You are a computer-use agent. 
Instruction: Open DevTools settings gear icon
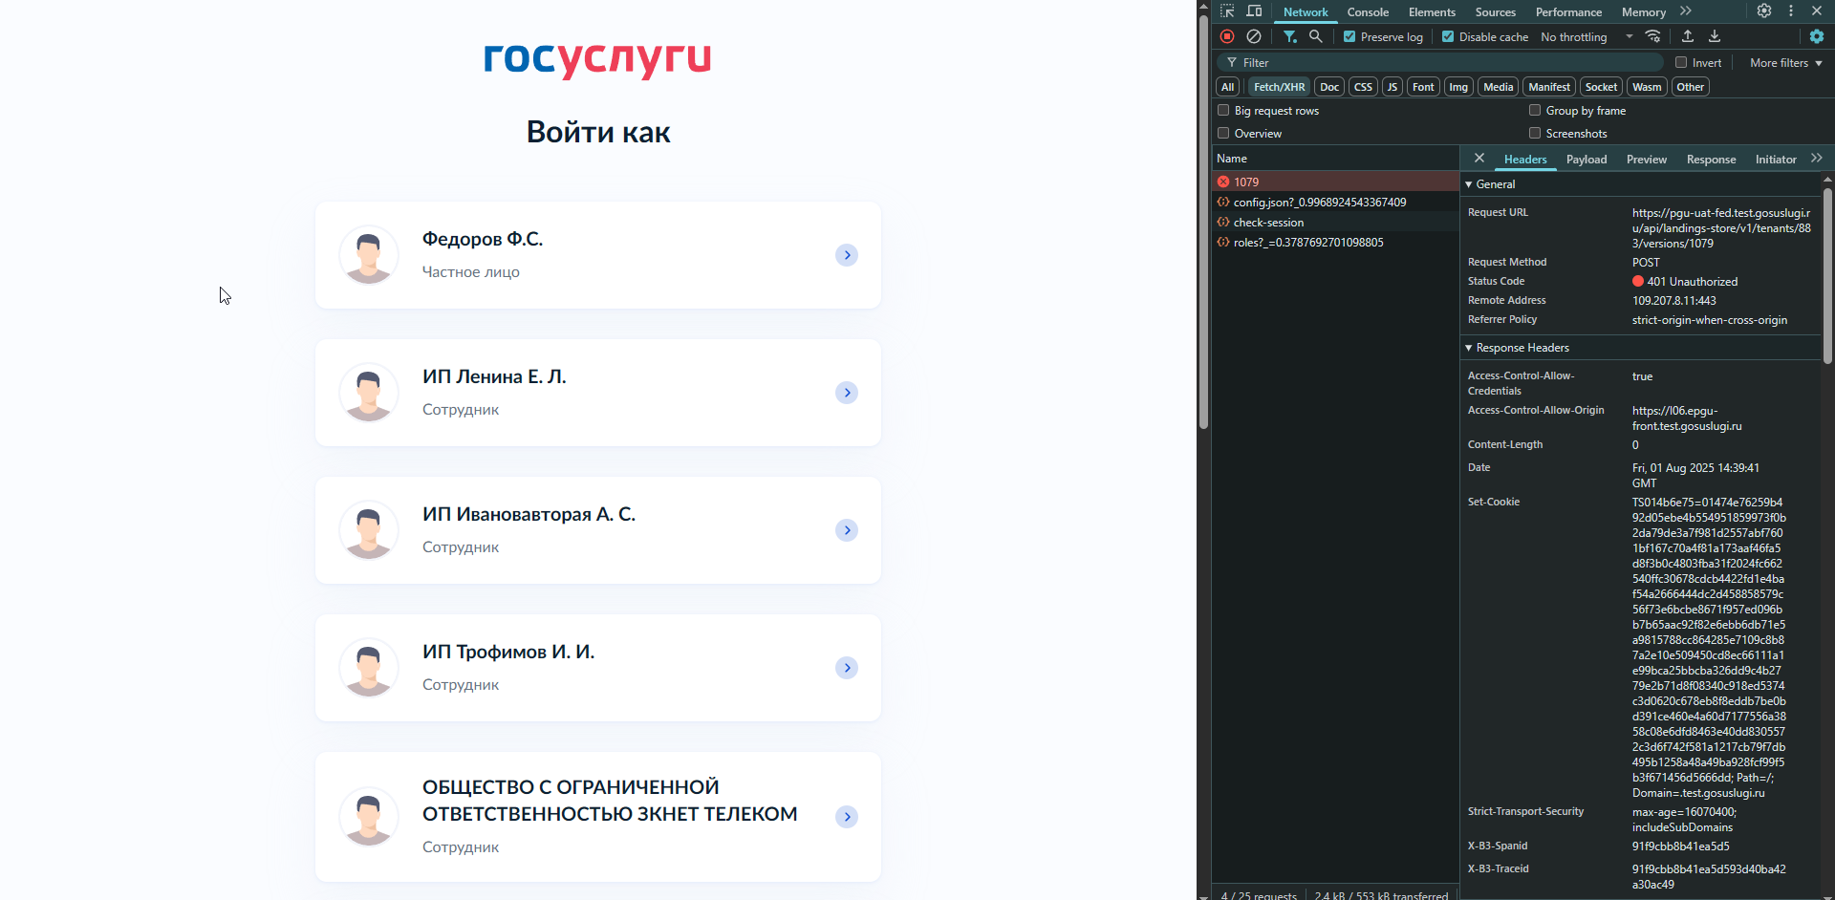pyautogui.click(x=1764, y=11)
